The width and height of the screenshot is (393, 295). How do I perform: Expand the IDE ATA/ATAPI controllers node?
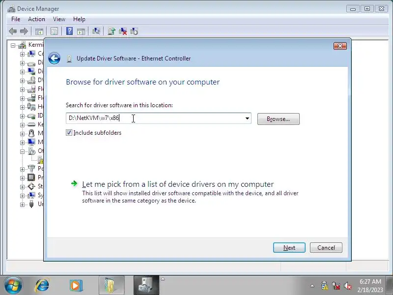22,116
